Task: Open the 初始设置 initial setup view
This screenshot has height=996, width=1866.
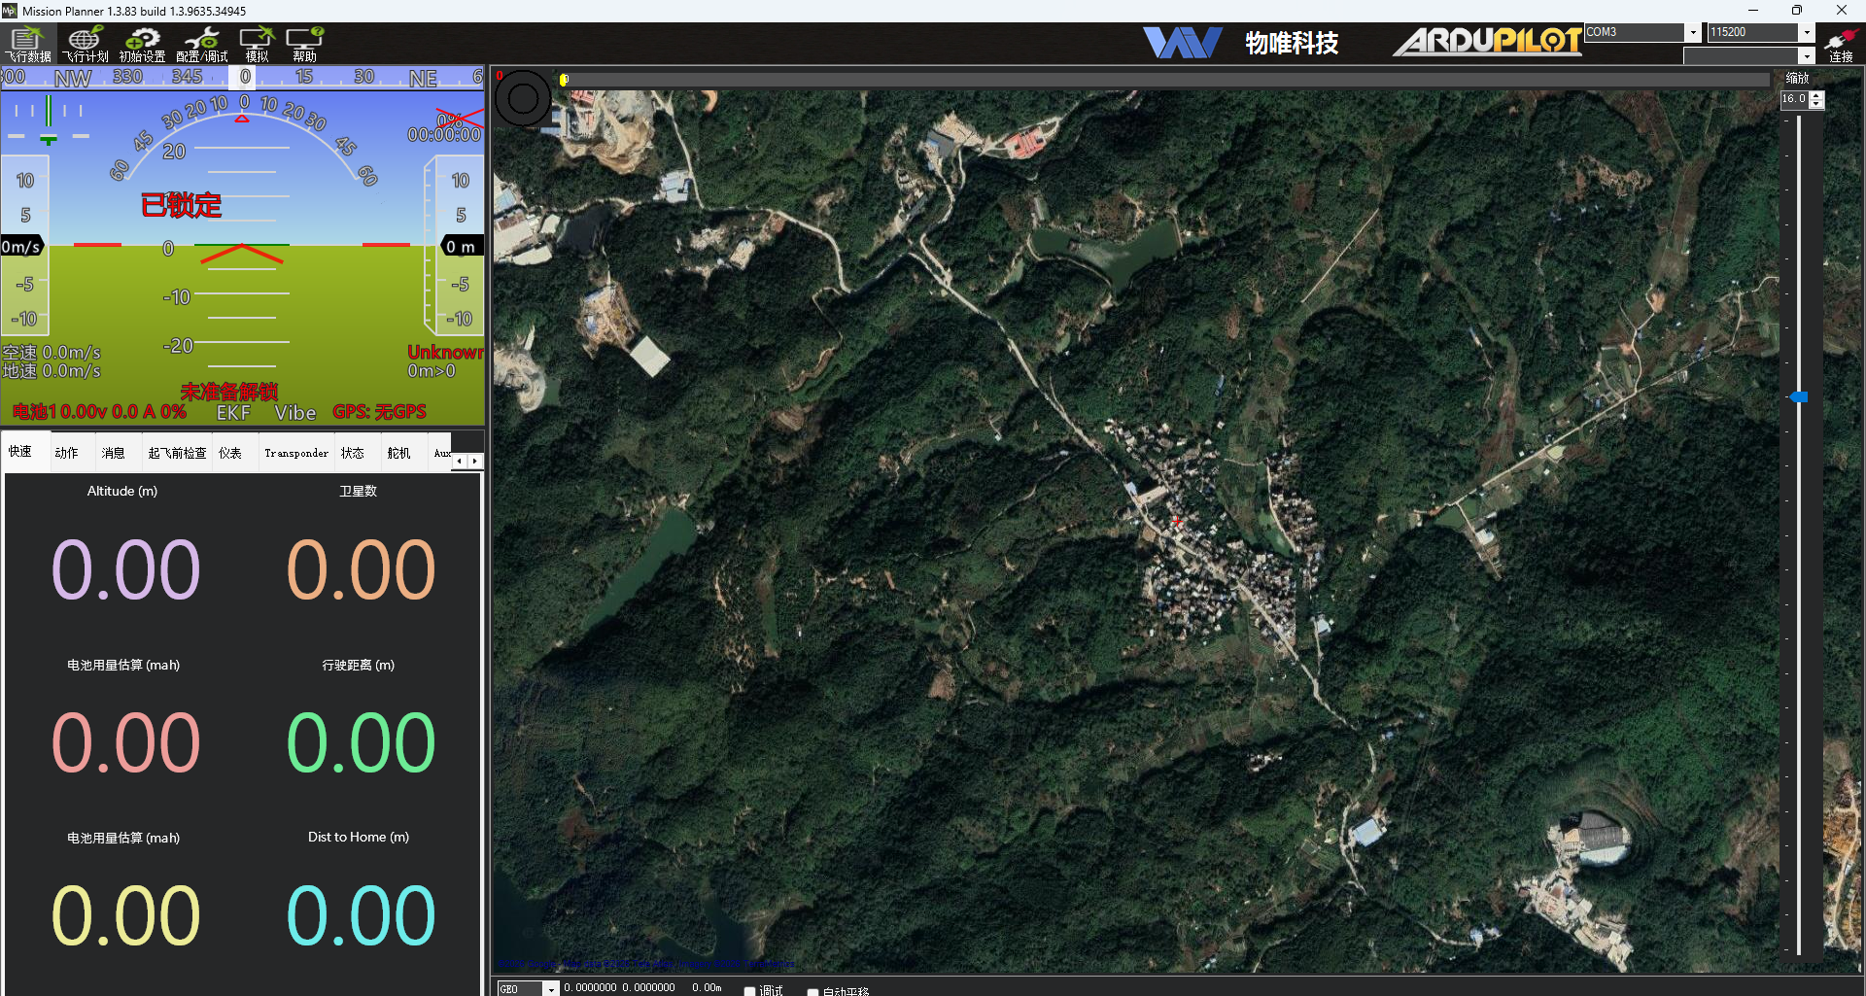Action: pos(142,45)
